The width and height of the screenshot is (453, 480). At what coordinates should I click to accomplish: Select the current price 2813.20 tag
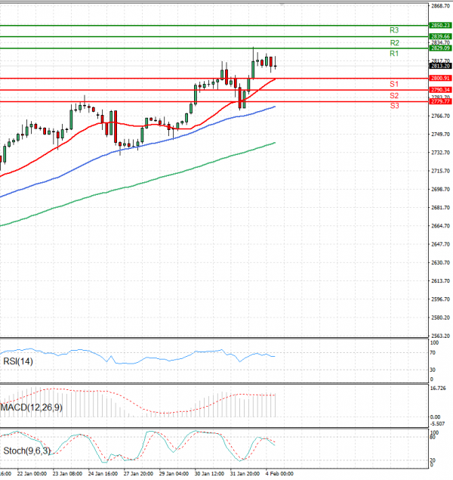tap(440, 66)
